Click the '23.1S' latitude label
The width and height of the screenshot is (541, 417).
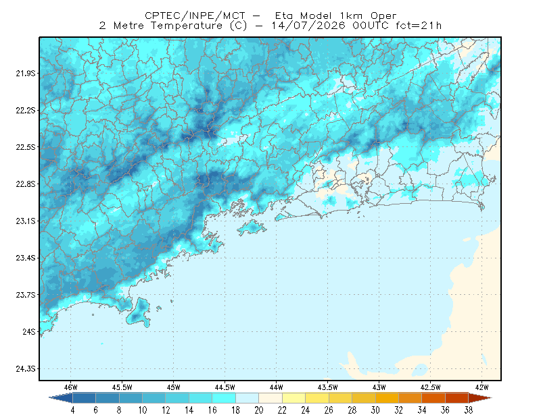(x=26, y=221)
